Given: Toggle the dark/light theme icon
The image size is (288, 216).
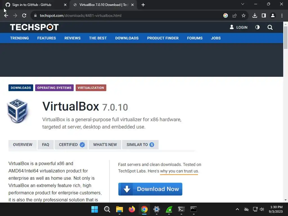Looking at the screenshot, I should point(257,27).
